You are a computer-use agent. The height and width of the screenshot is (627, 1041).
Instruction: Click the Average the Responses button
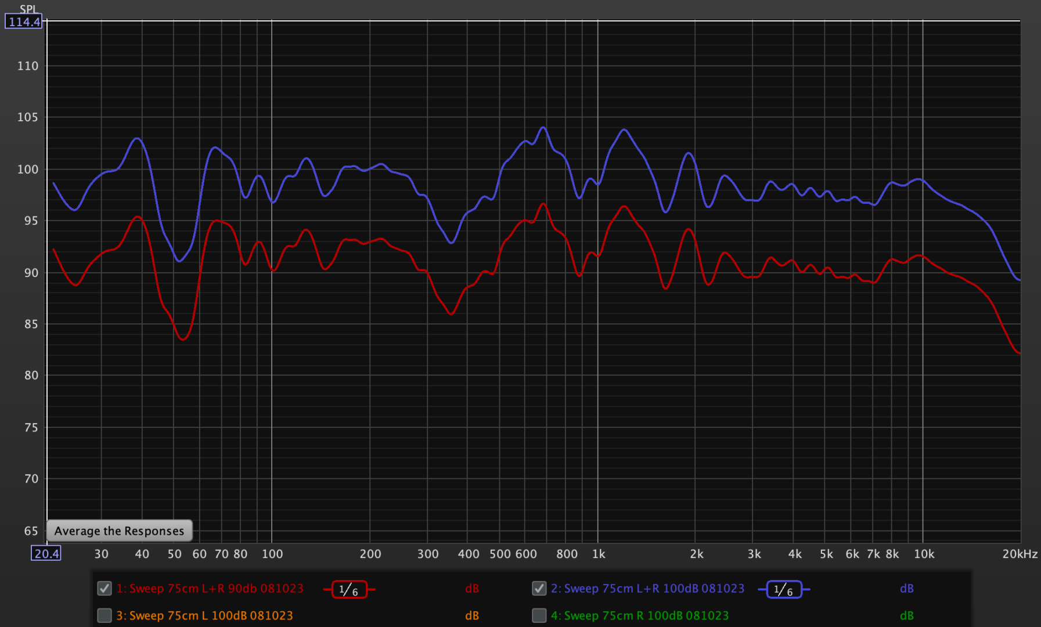pyautogui.click(x=119, y=531)
